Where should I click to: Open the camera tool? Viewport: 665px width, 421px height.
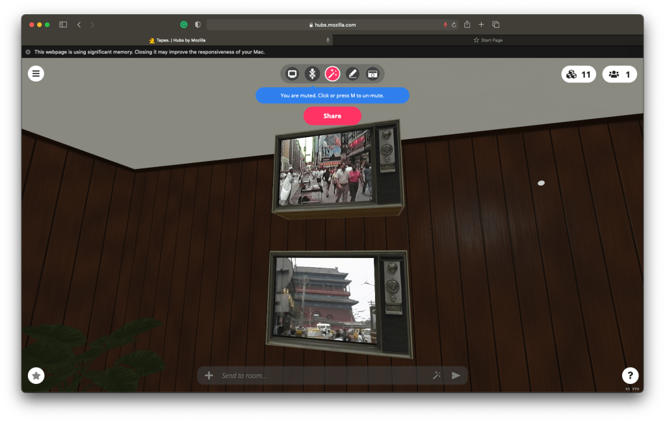click(x=372, y=74)
